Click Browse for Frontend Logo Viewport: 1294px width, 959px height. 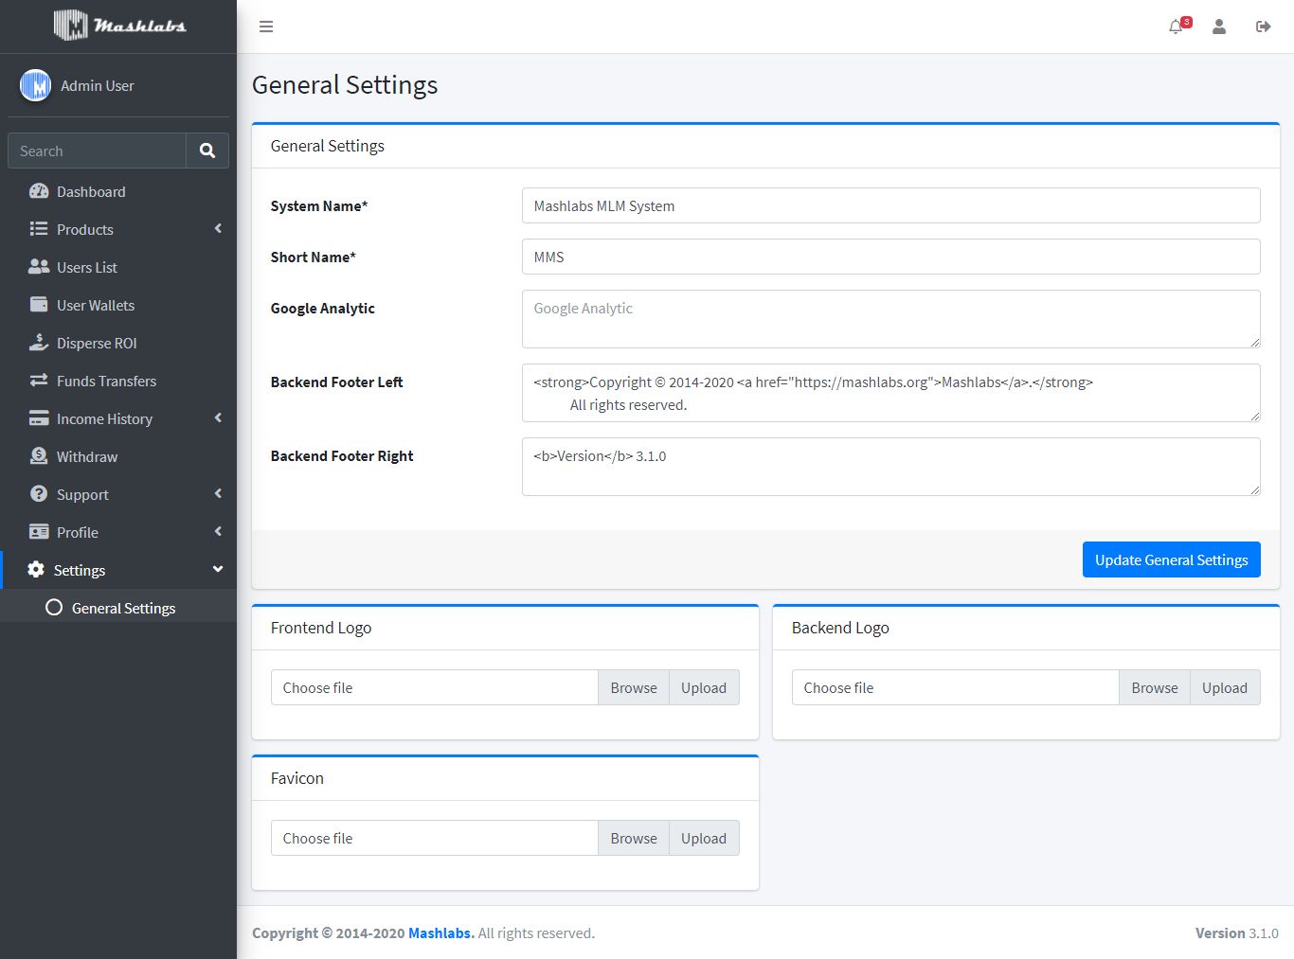633,688
